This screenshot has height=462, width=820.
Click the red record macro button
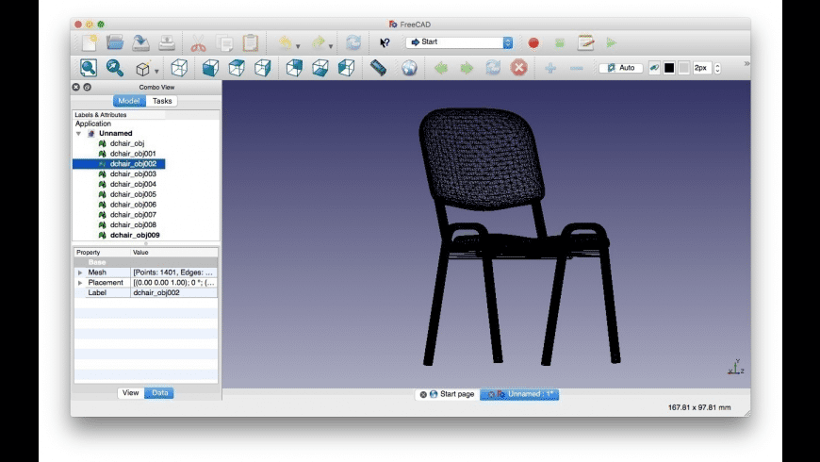coord(533,42)
